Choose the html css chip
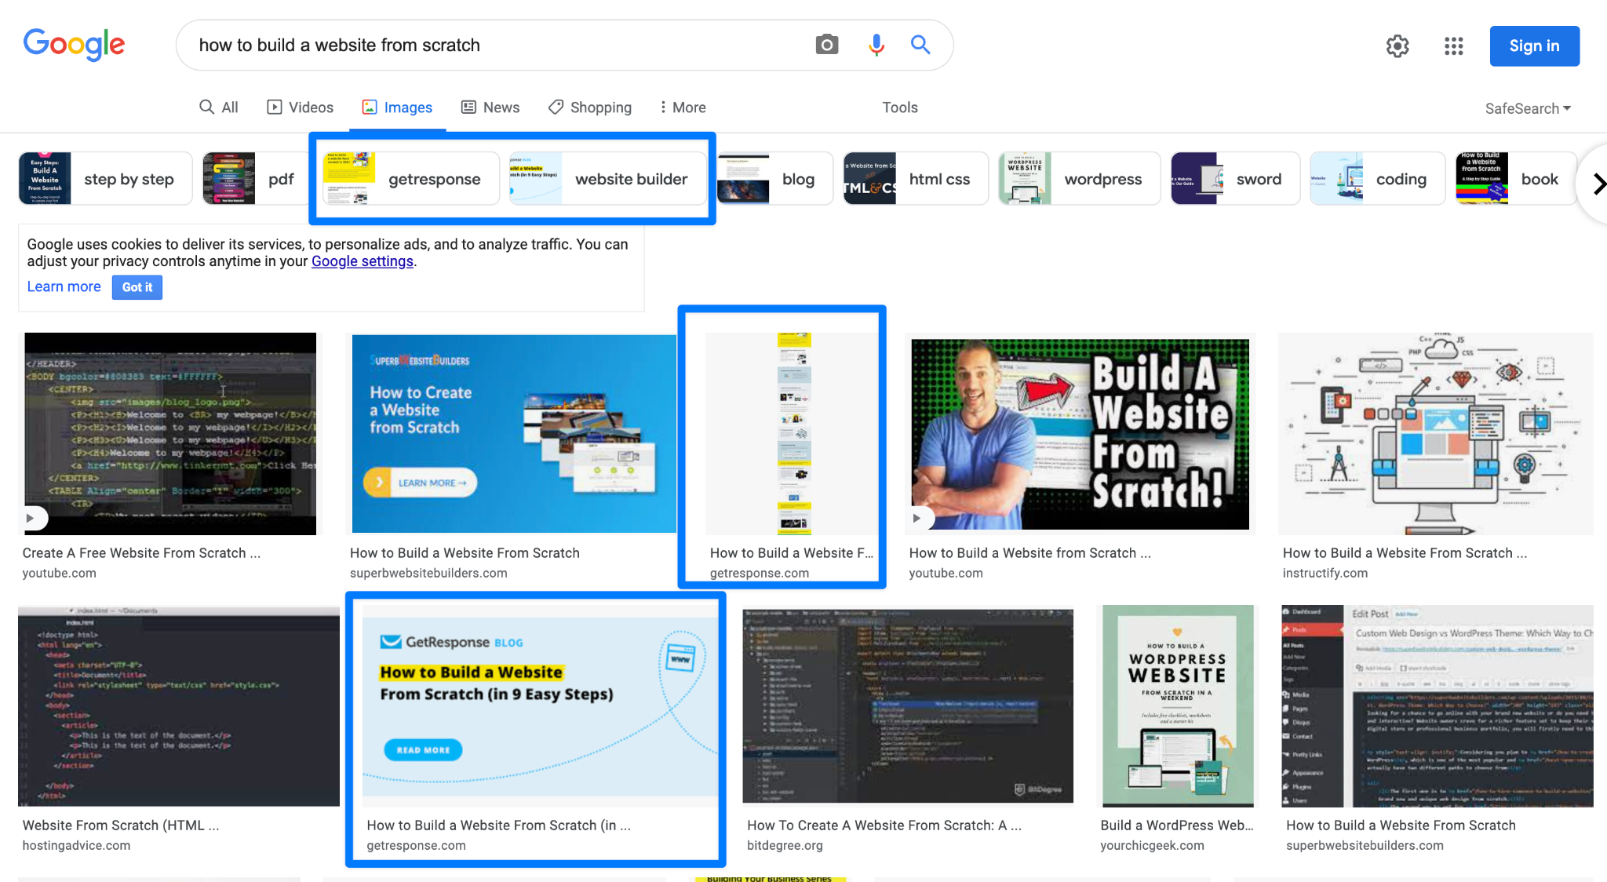This screenshot has height=882, width=1607. 916,179
